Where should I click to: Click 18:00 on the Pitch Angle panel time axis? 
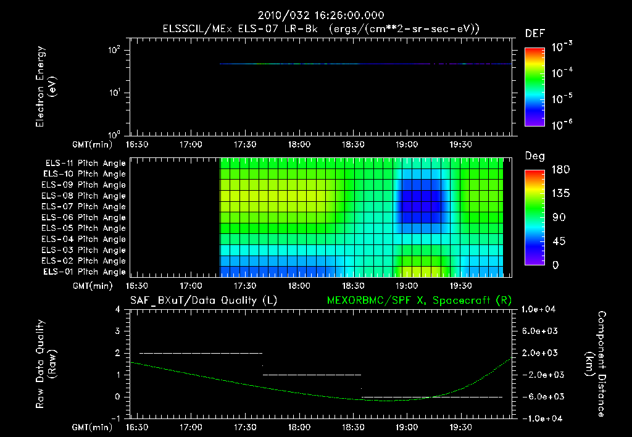299,286
